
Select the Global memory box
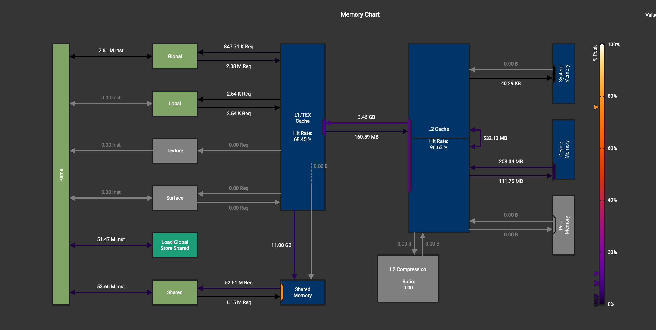tap(175, 56)
